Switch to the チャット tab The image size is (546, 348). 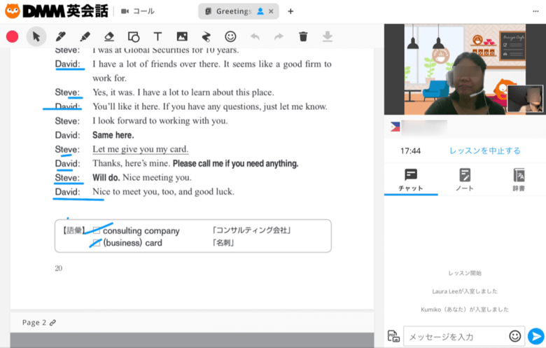pos(411,180)
